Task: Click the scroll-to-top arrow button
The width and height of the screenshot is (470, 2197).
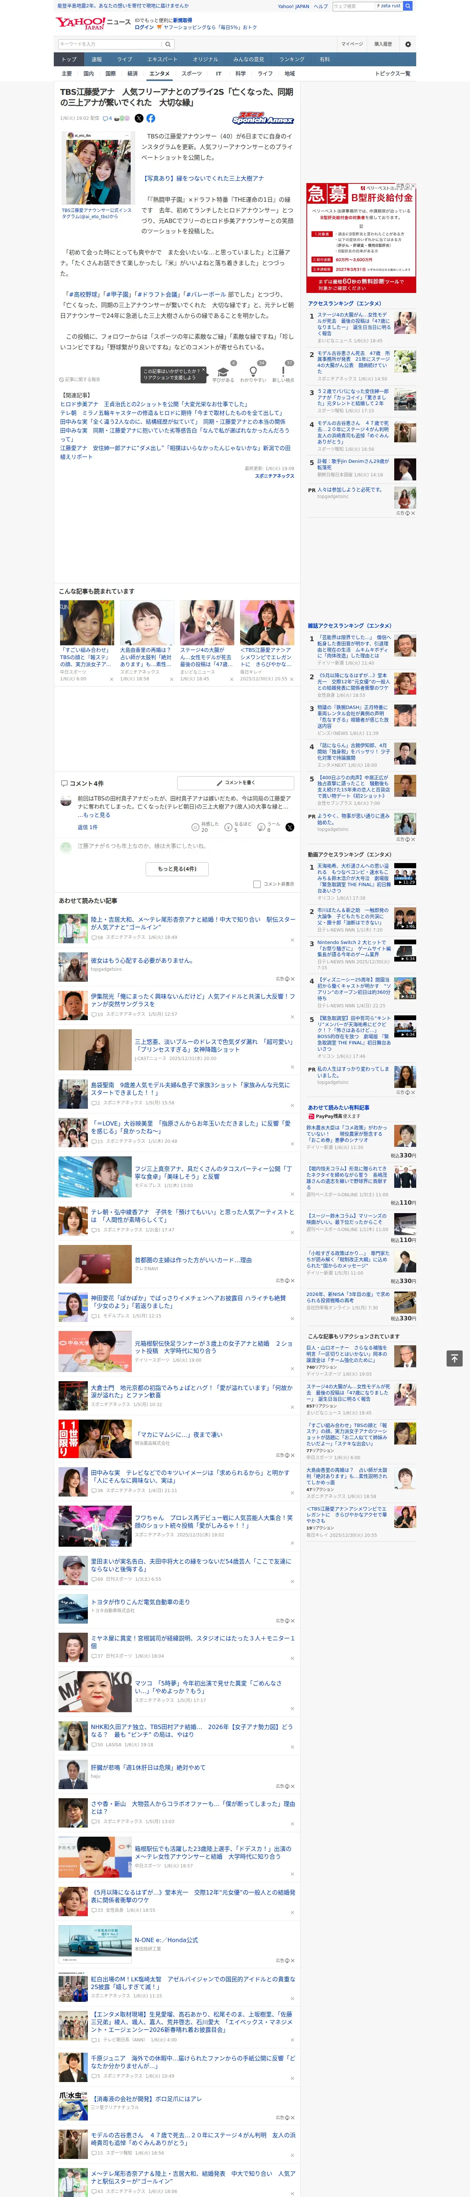Action: point(455,1358)
